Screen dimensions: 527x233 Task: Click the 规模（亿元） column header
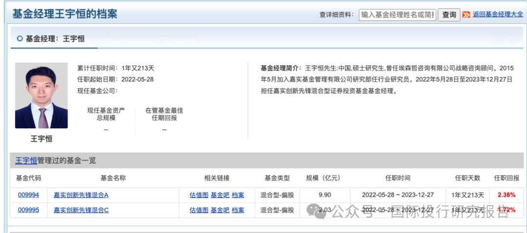tap(323, 178)
